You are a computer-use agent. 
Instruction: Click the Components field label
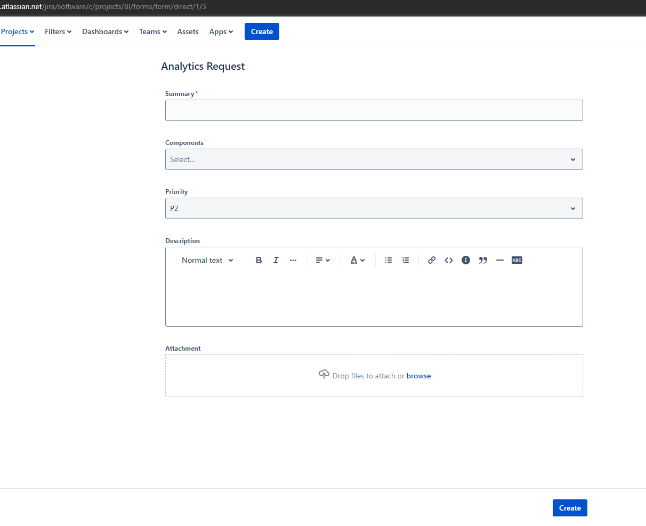tap(184, 143)
